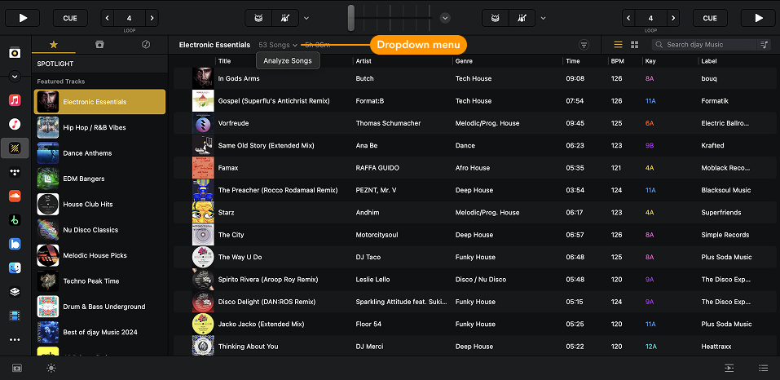Expand the sidebar sources chevron
The image size is (780, 380).
(15, 77)
